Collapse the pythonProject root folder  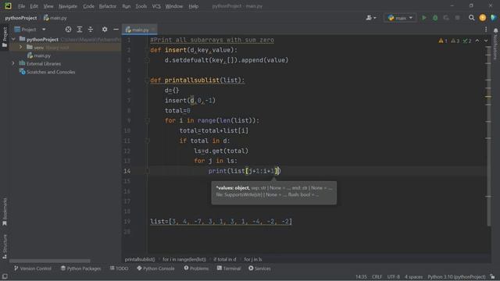(13, 39)
